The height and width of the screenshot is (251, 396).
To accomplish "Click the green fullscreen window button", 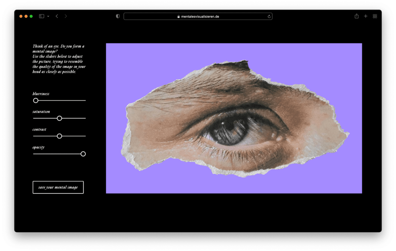I will pyautogui.click(x=31, y=16).
